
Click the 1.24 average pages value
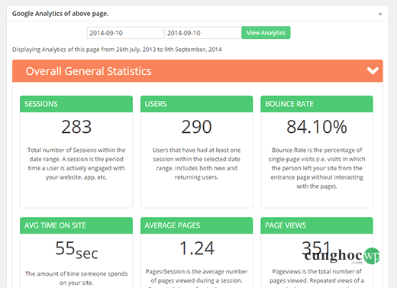point(197,248)
